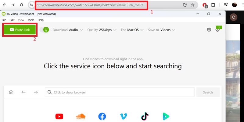Open the Save to Videos dropdown
Screen dimensions: 244x122
[x=161, y=30]
